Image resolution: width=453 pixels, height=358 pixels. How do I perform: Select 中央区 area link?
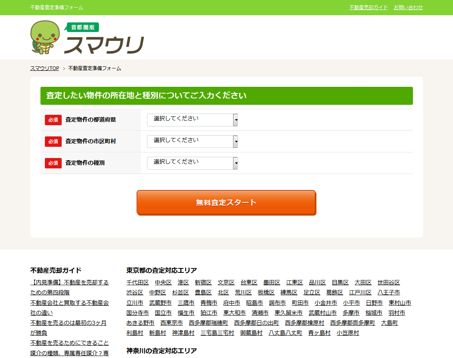[x=163, y=282]
